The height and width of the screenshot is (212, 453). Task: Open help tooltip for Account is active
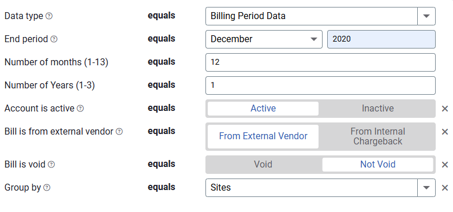point(80,109)
